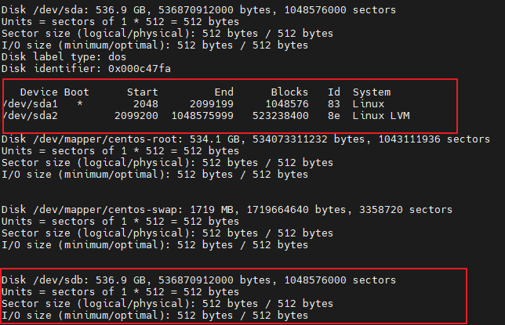
Task: Click the '/dev/sdb:' disk name
Action: coord(61,280)
